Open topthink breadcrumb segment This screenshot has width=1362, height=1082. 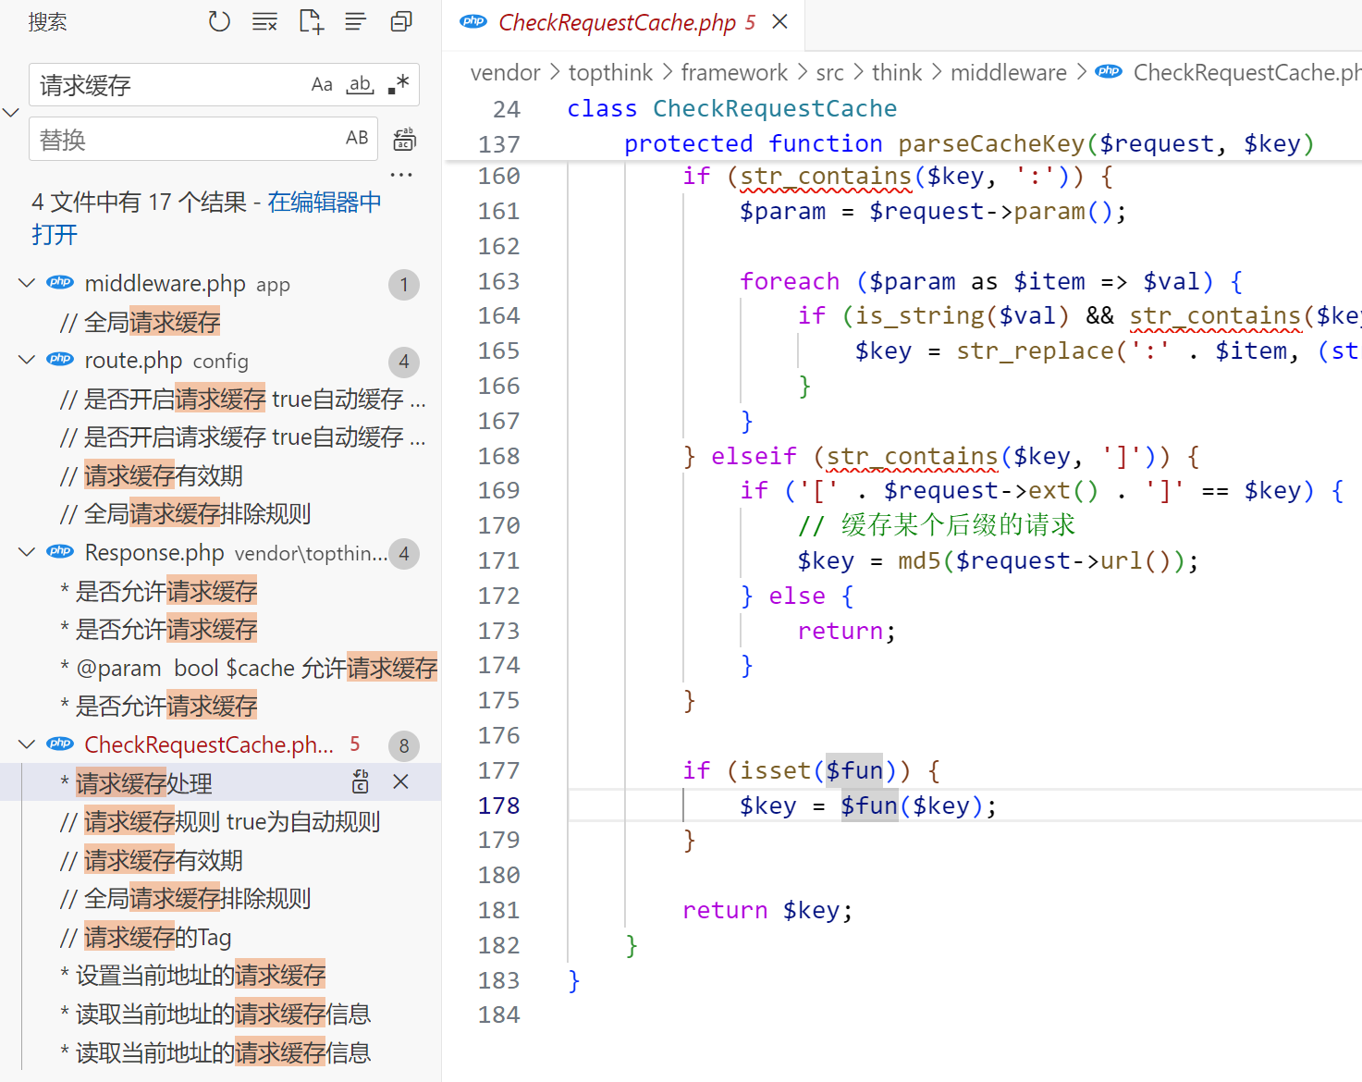pos(610,72)
